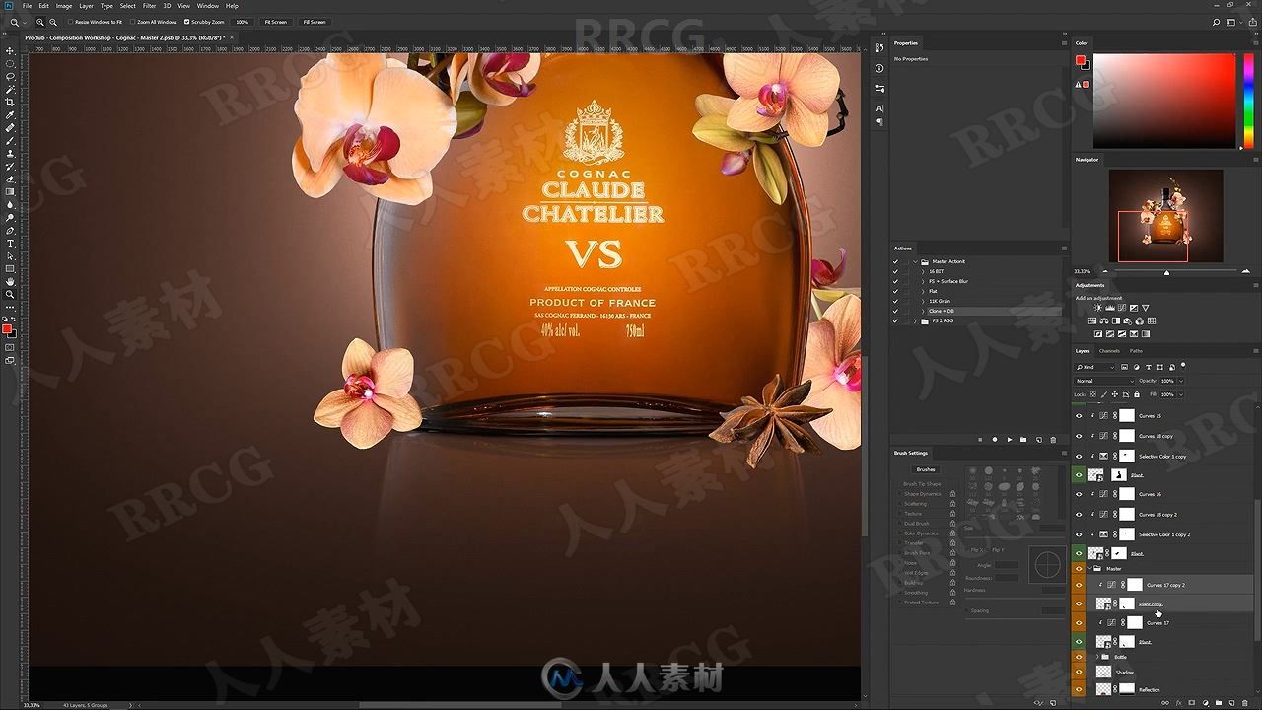Select the Blur tool
1262x710 pixels.
pyautogui.click(x=11, y=205)
